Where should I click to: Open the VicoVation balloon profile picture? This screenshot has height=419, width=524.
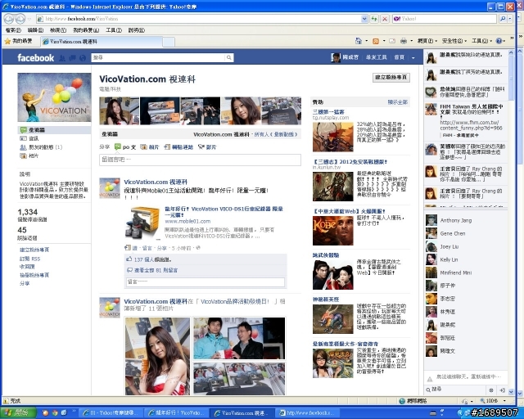(54, 97)
